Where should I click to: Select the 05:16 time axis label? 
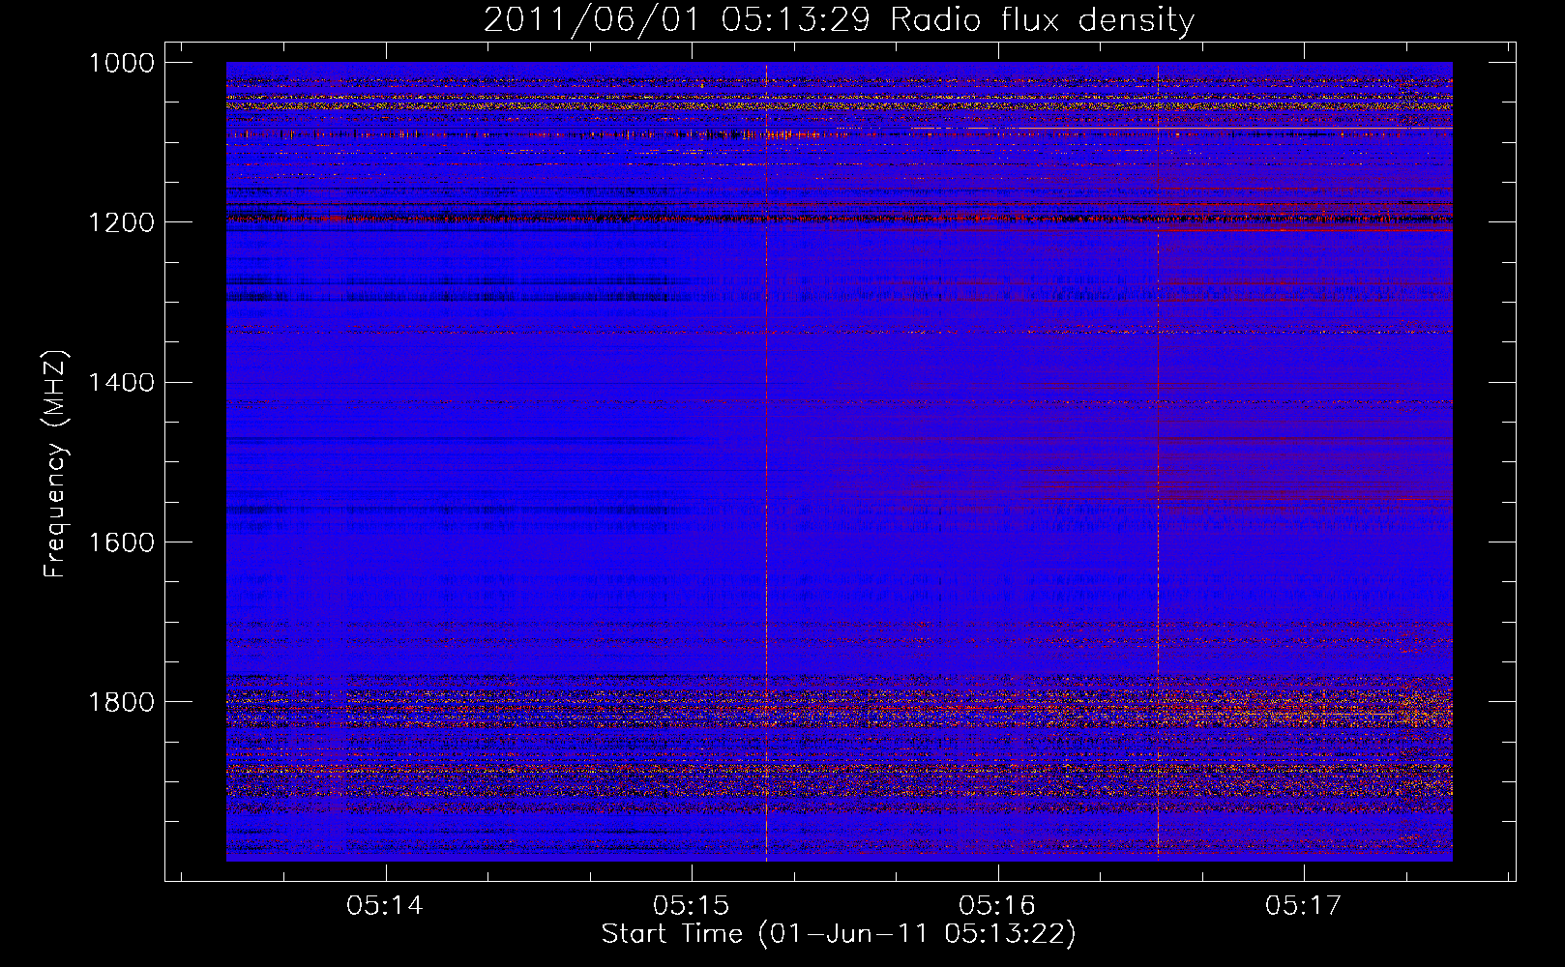tap(997, 905)
